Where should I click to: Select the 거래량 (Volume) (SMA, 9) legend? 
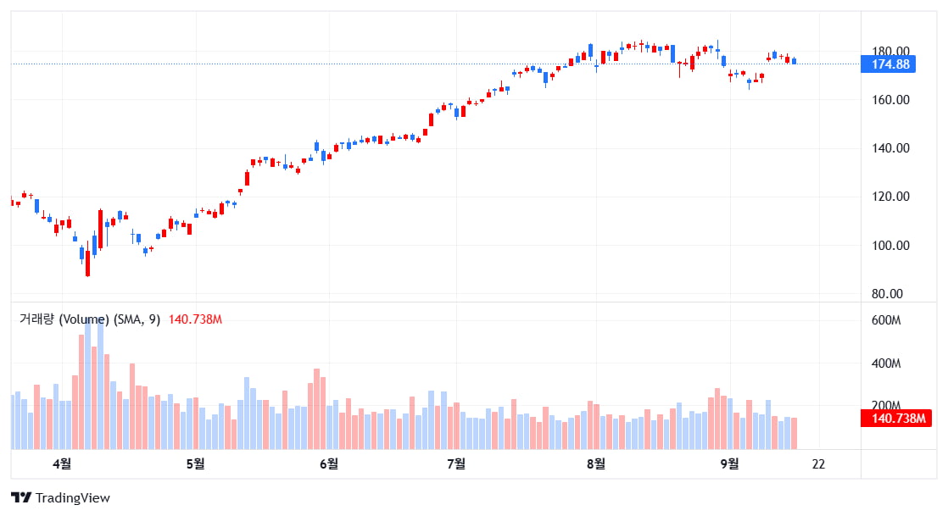[x=91, y=319]
